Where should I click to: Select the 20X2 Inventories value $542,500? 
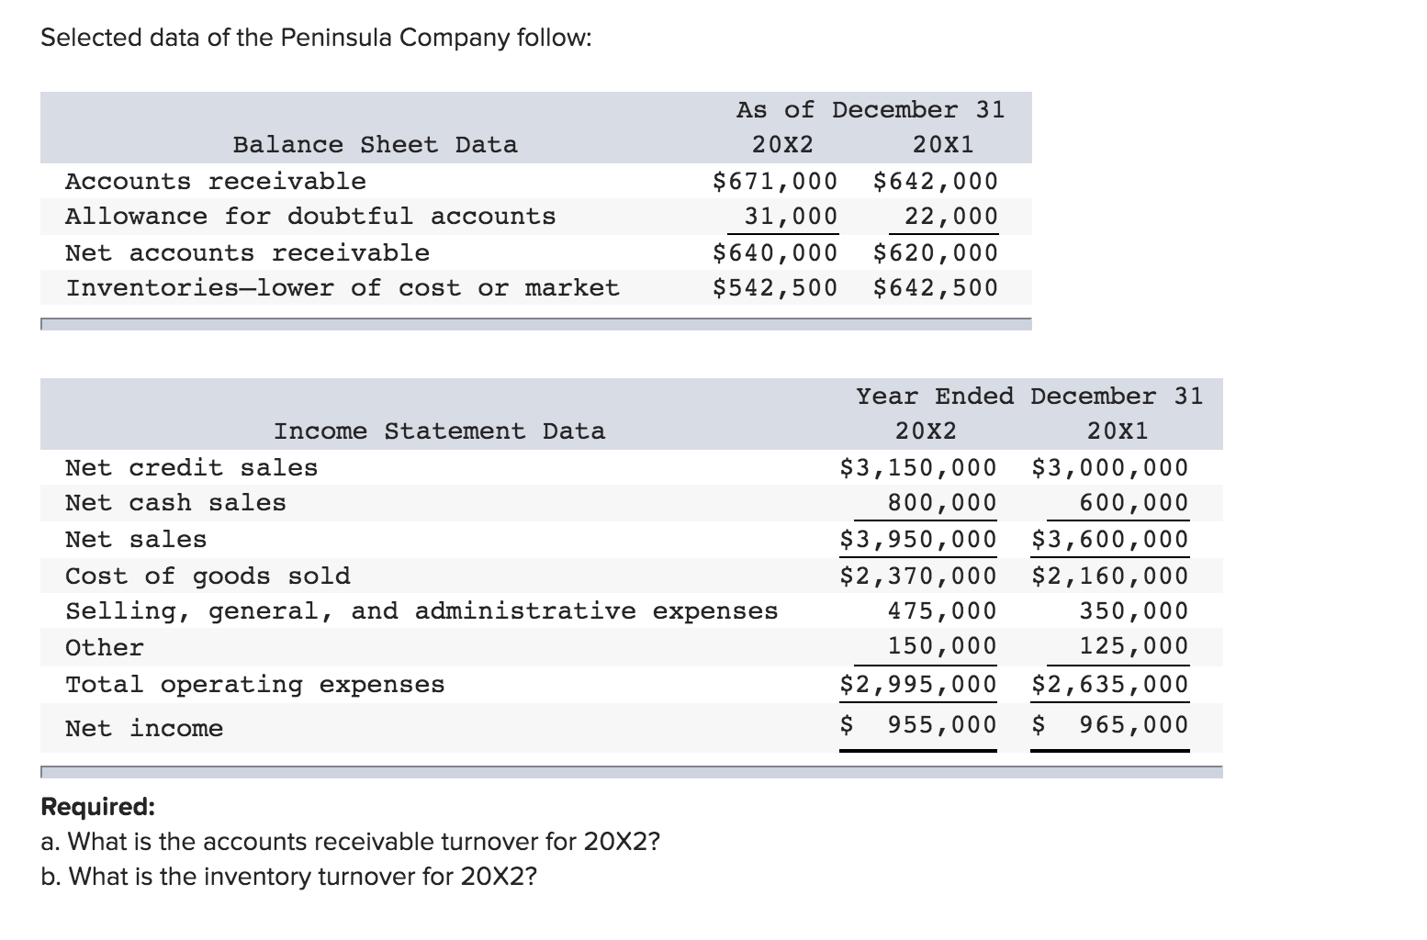pos(775,288)
